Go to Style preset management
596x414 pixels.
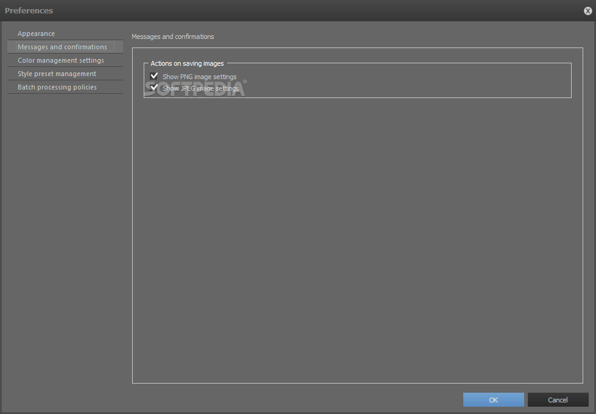pos(65,74)
